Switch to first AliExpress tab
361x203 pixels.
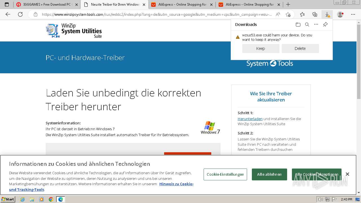pyautogui.click(x=181, y=5)
